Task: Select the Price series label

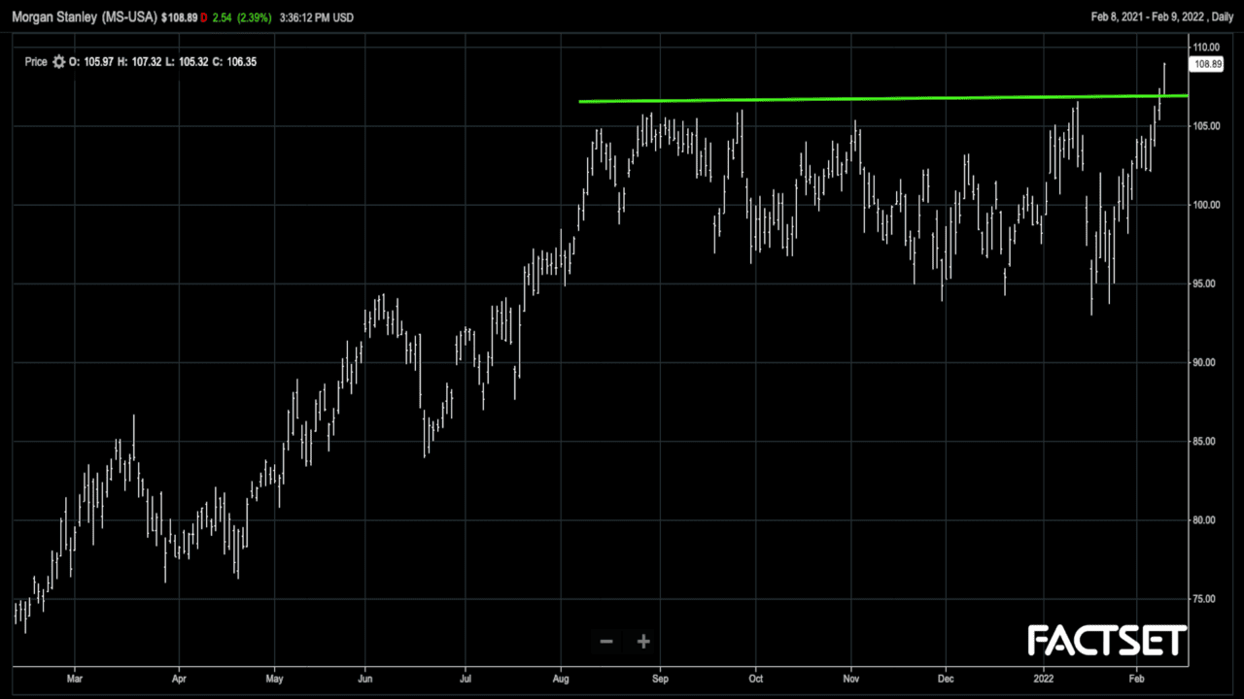Action: click(x=36, y=62)
